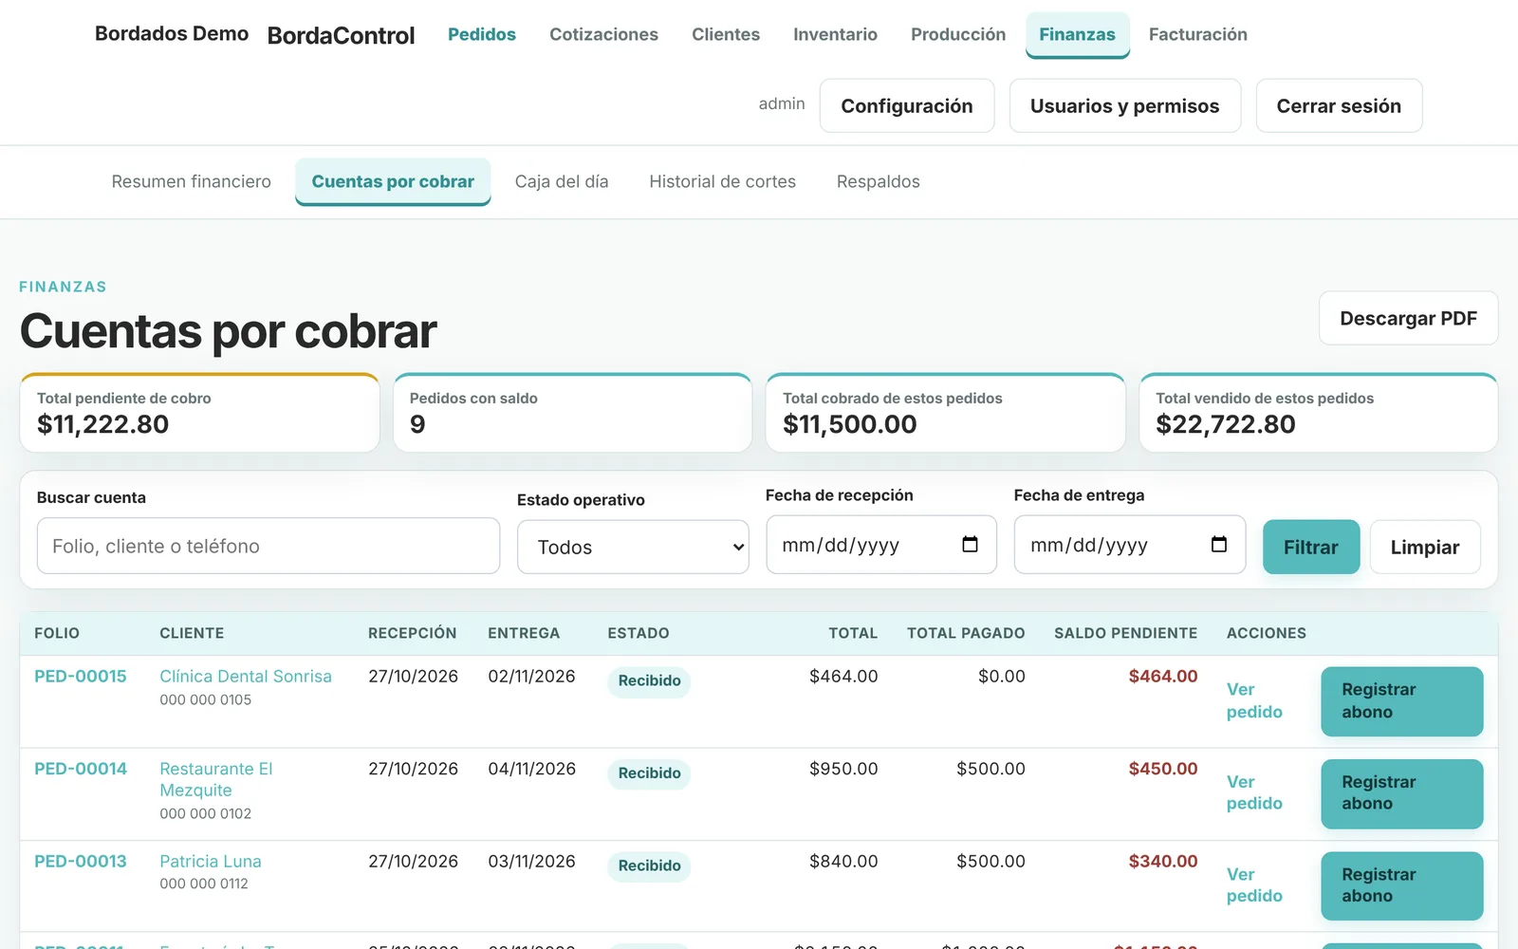Open client Patricia Luna
The width and height of the screenshot is (1518, 949).
(211, 862)
